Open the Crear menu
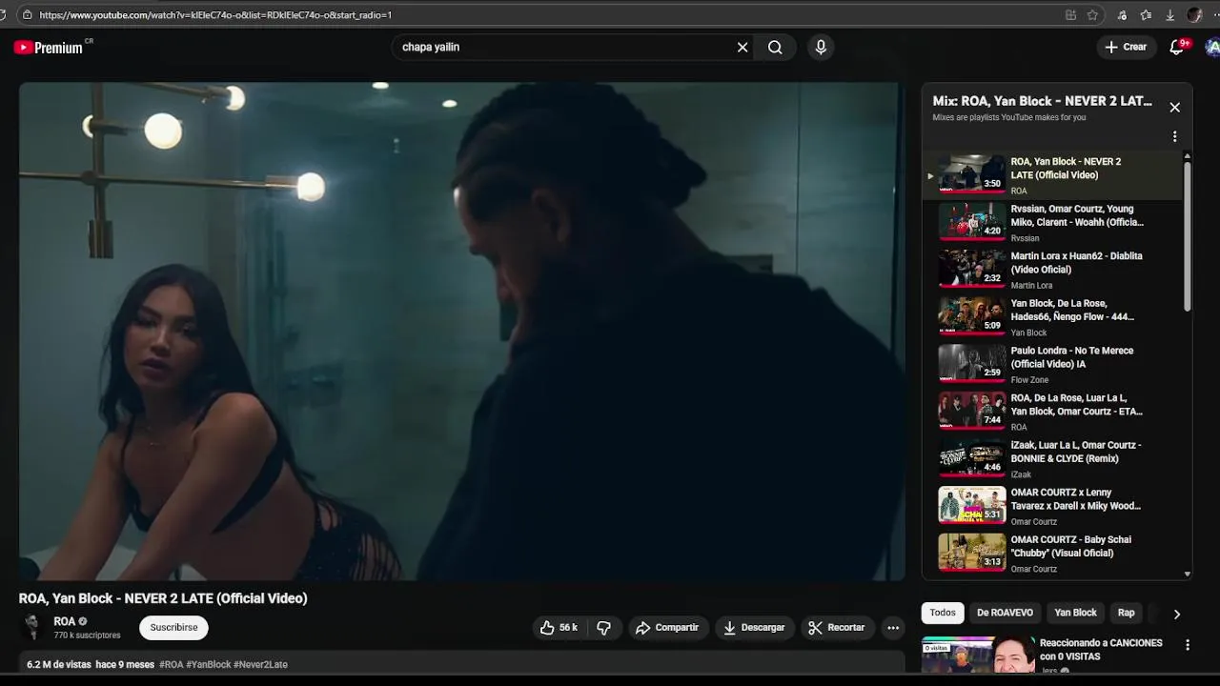This screenshot has height=686, width=1220. 1126,47
